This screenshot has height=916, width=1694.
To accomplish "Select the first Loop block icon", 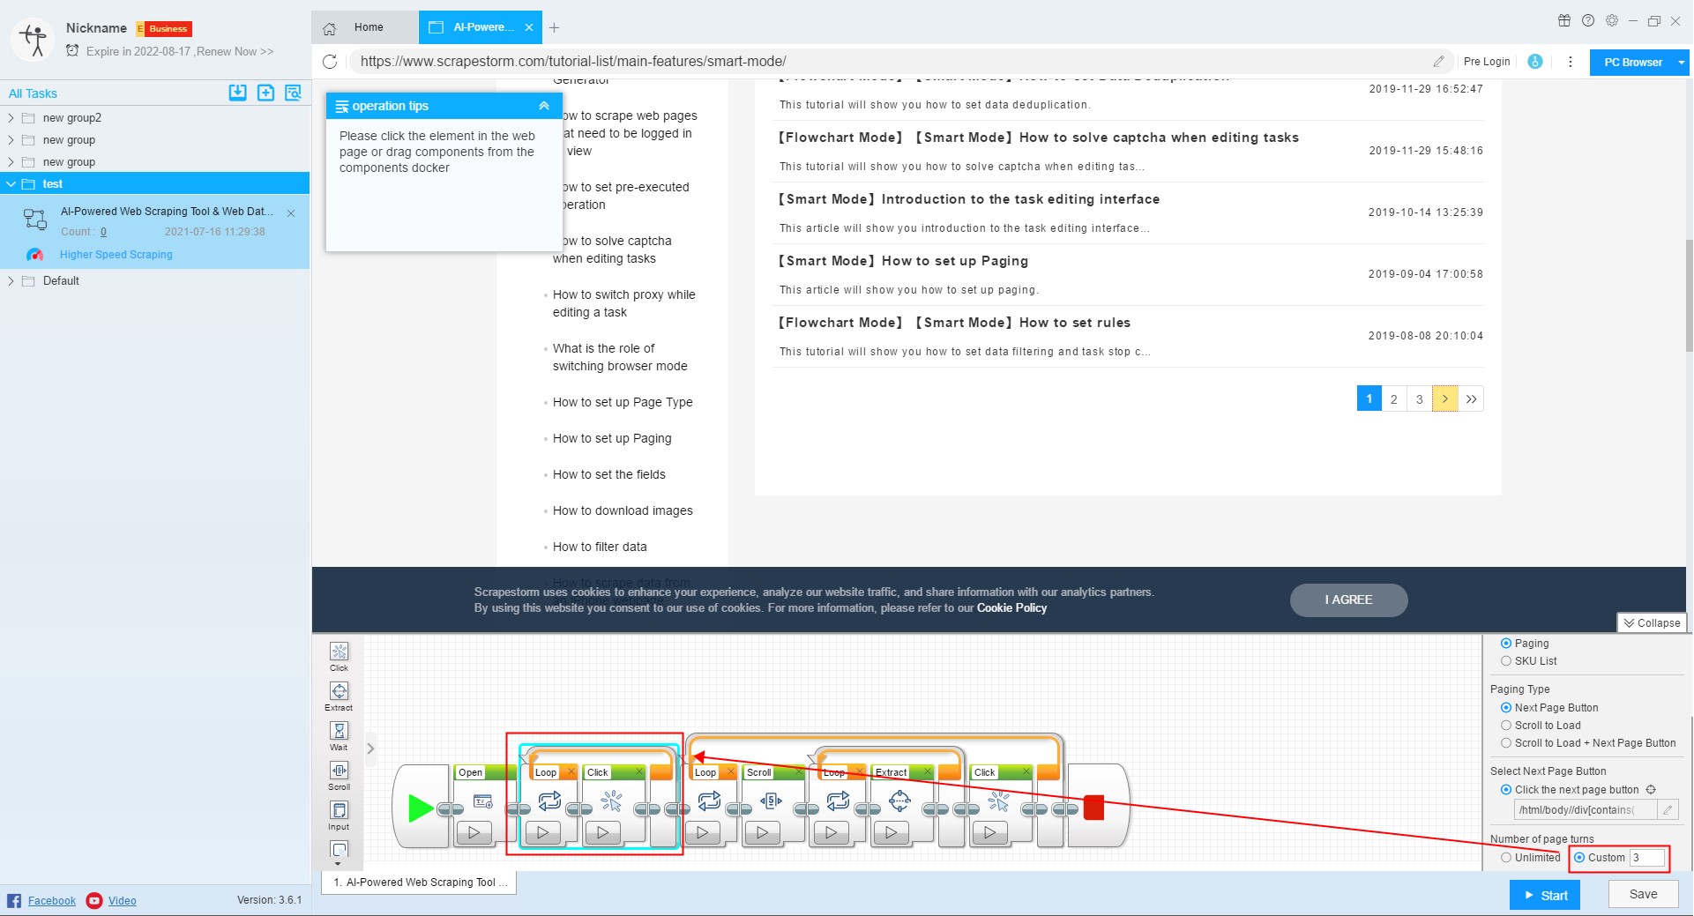I will click(x=549, y=801).
